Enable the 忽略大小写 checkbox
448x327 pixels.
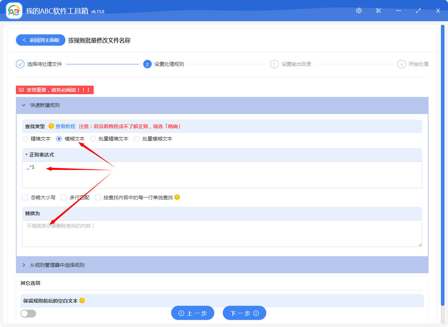pyautogui.click(x=25, y=197)
